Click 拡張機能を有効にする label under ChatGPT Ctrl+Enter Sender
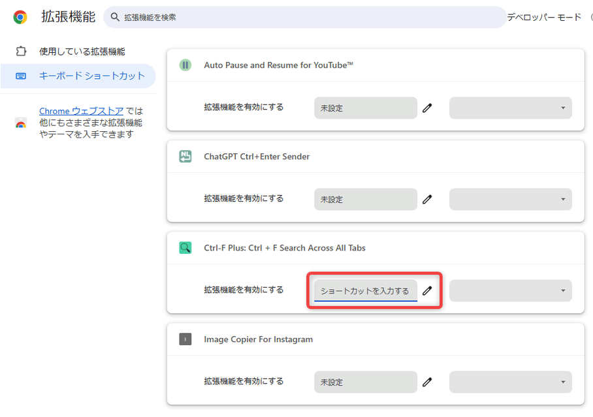The image size is (593, 417). (x=244, y=198)
